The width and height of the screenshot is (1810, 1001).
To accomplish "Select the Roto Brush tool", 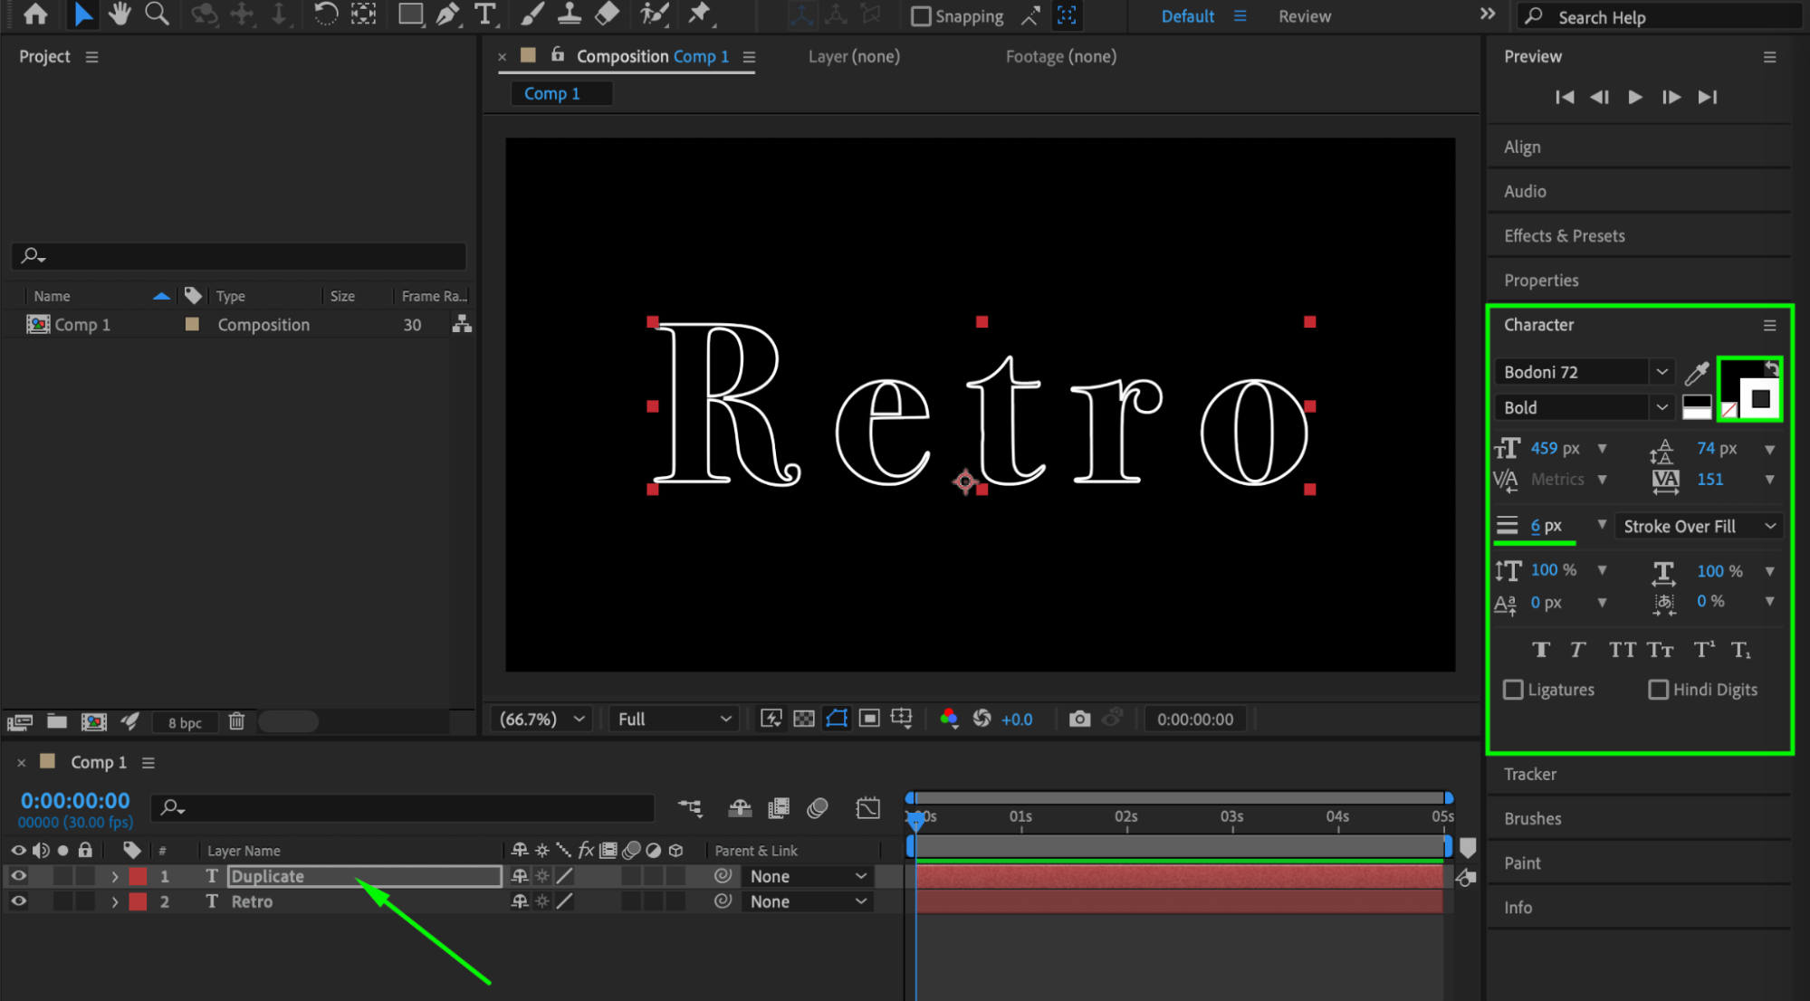I will [654, 14].
